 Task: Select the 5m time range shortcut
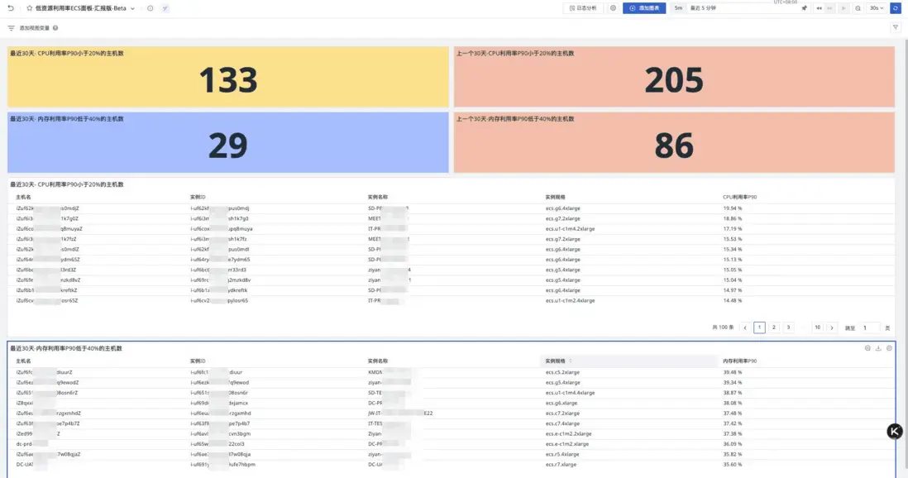pyautogui.click(x=678, y=8)
